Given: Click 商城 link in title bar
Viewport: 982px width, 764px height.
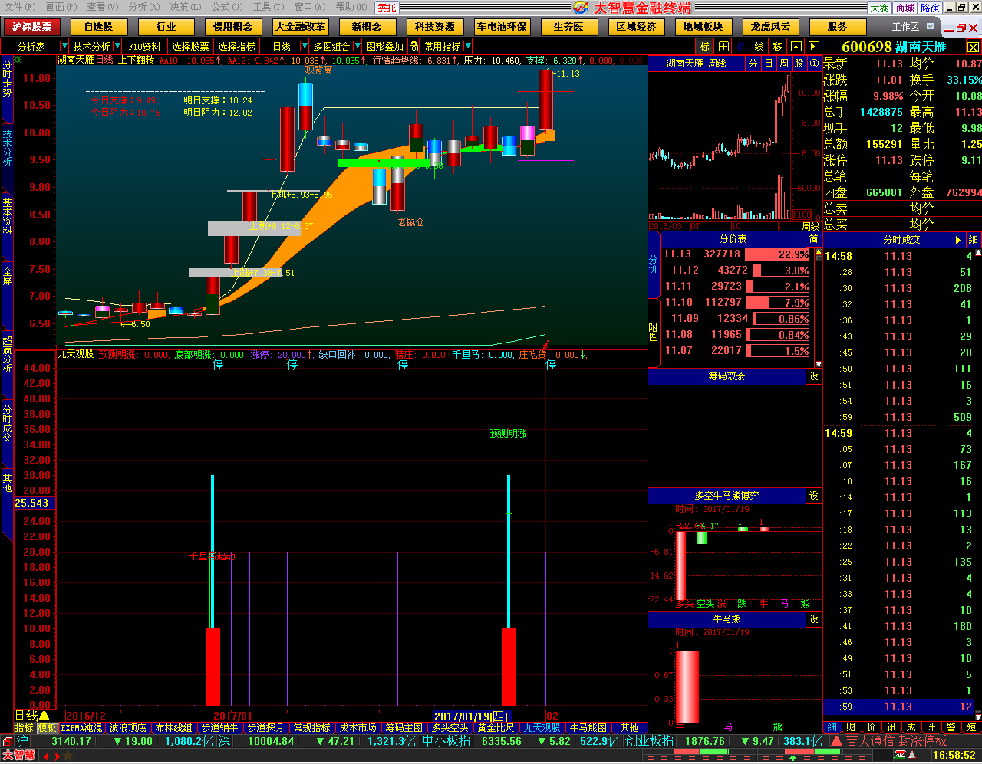Looking at the screenshot, I should 905,8.
